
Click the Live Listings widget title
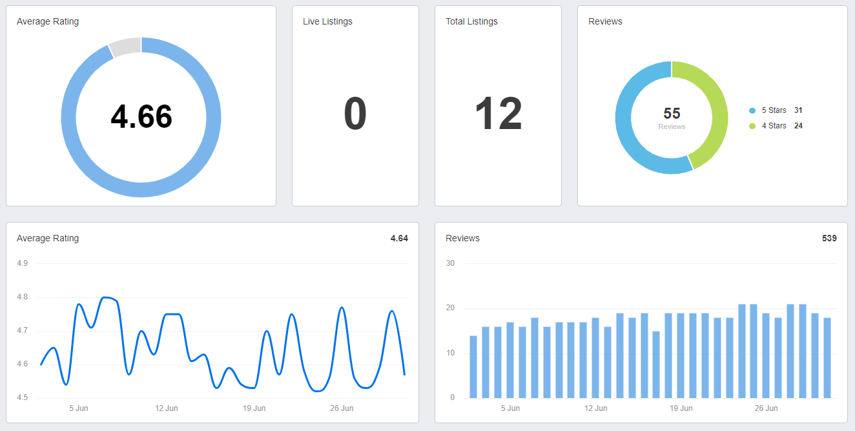click(x=327, y=21)
